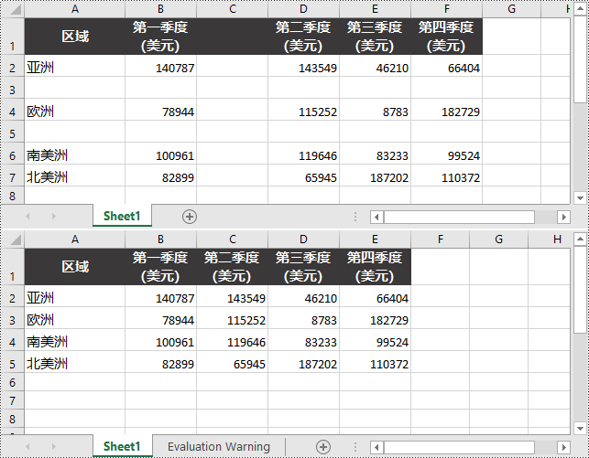The height and width of the screenshot is (458, 589).
Task: Select the empty cell F2 in the bottom spreadsheet
Action: pos(441,296)
